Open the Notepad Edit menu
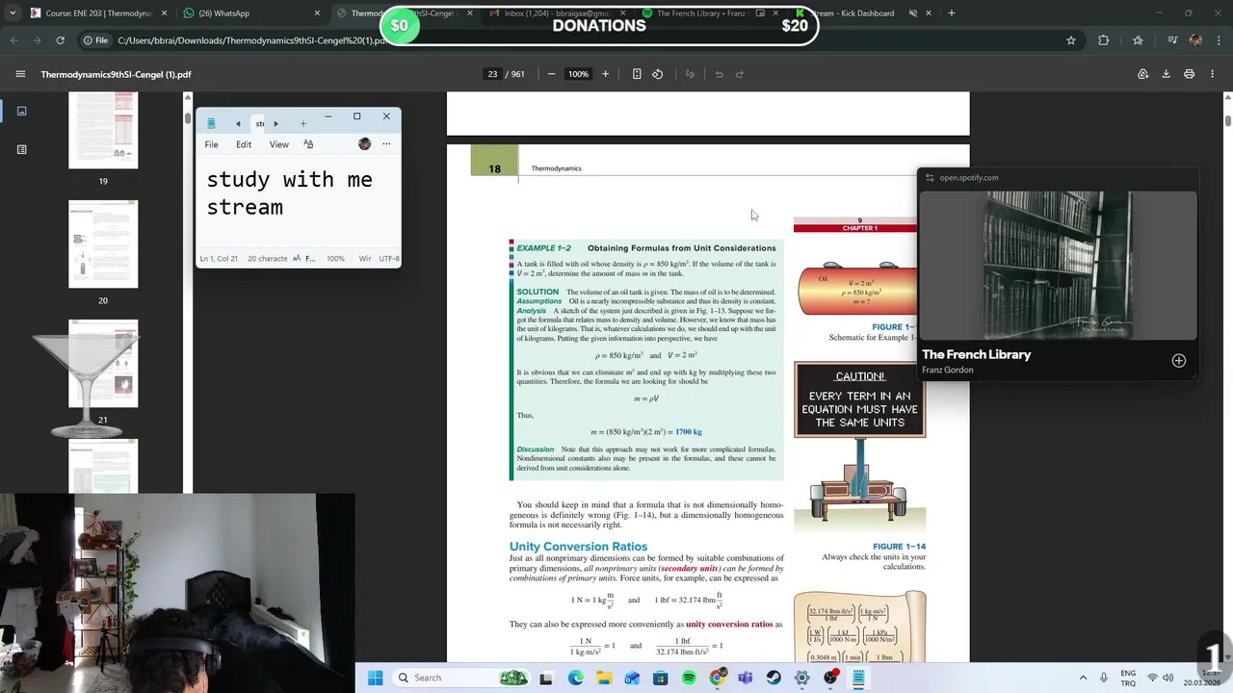This screenshot has width=1233, height=693. (x=244, y=144)
